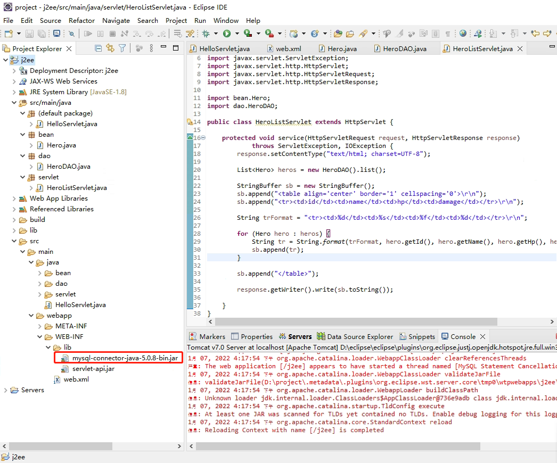This screenshot has height=463, width=557.
Task: Open the Snippets view tab
Action: (417, 336)
